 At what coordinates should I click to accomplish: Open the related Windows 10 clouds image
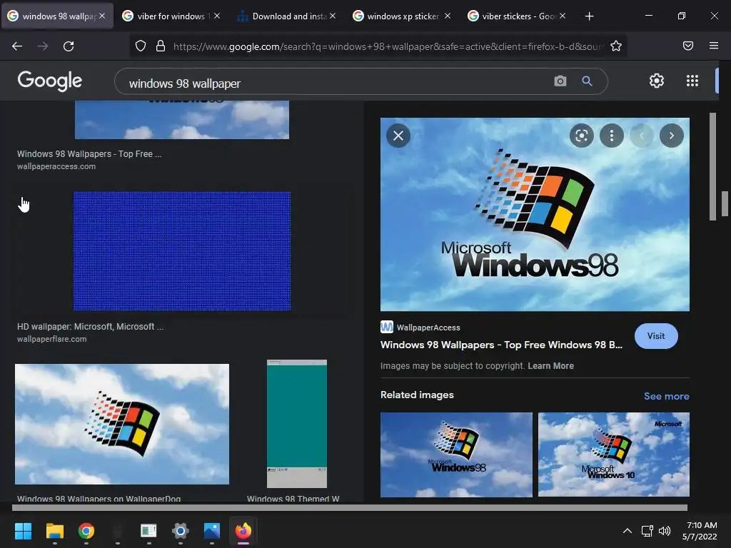tap(613, 455)
